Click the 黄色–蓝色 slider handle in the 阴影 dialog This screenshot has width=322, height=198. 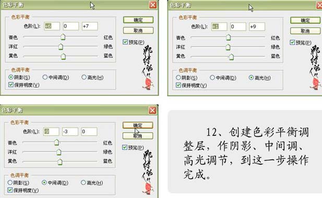(63, 56)
